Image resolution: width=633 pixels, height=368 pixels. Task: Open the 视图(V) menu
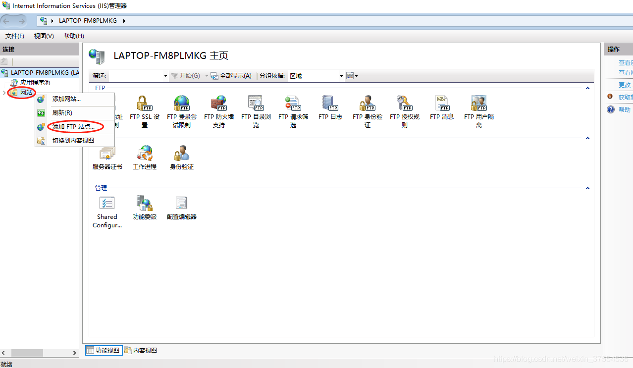[x=44, y=36]
